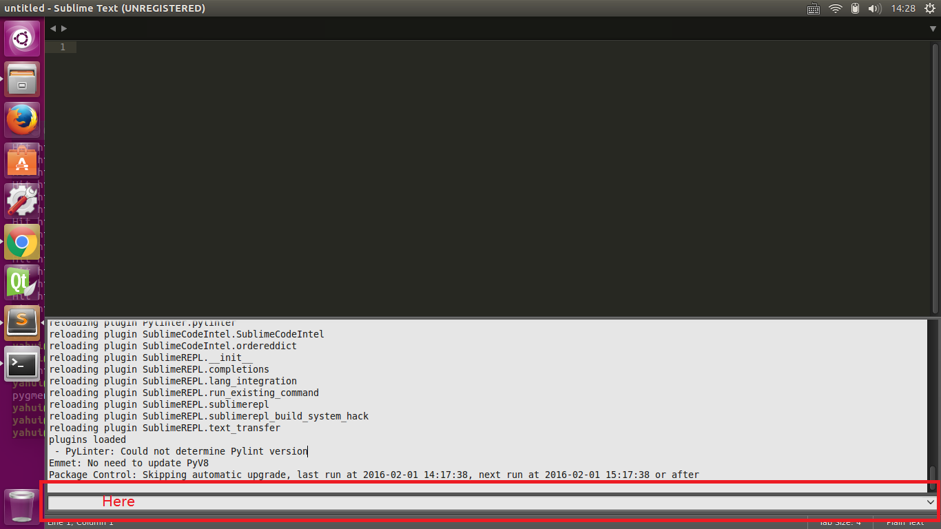941x529 pixels.
Task: Click 'reloading plugin SublimeCodeIntel.ordereddict' line
Action: point(173,346)
